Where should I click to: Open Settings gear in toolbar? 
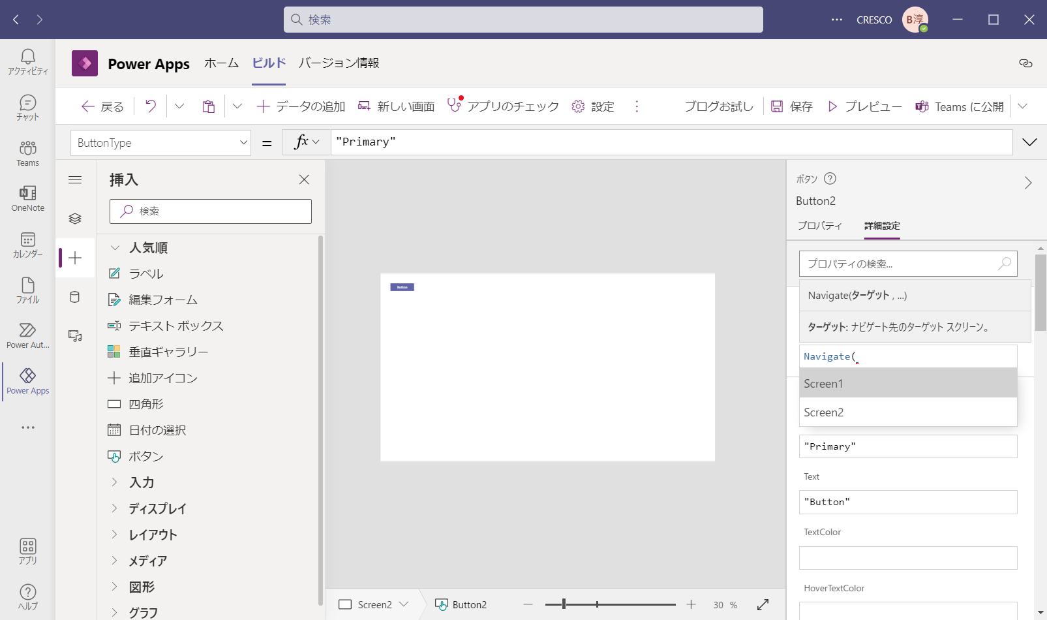[x=578, y=106]
